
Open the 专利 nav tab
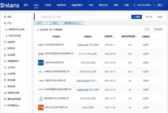pyautogui.click(x=91, y=5)
